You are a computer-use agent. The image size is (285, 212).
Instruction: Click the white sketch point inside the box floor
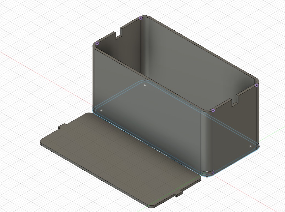tap(145, 85)
